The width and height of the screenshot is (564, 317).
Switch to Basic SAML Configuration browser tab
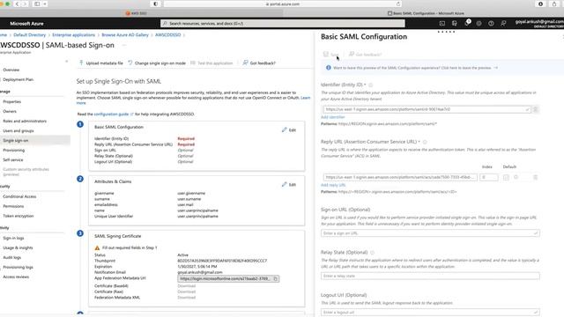[426, 13]
